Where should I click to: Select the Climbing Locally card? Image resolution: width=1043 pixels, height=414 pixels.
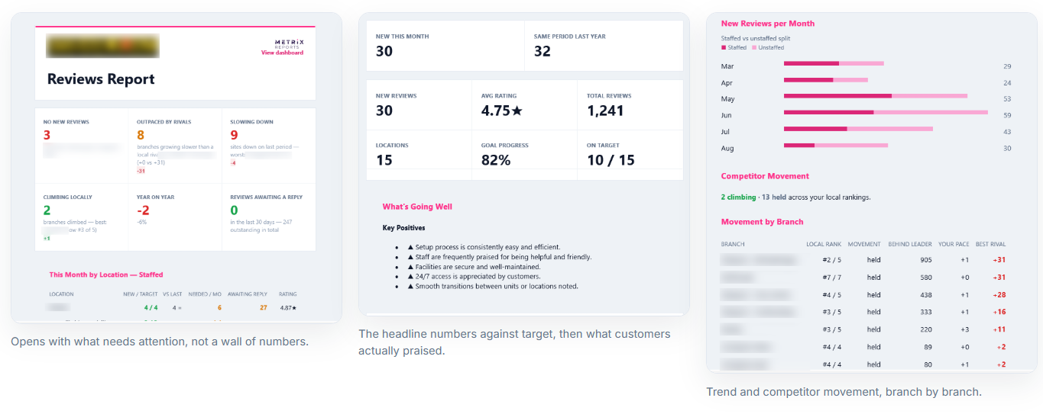[82, 217]
